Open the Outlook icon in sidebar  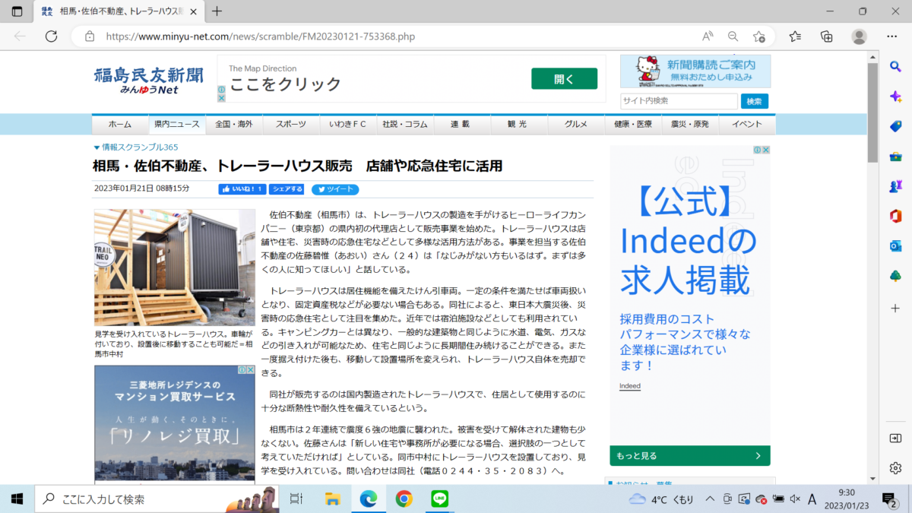[895, 245]
